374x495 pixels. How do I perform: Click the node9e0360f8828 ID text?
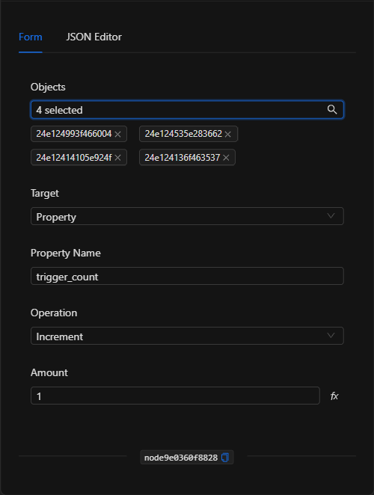(x=181, y=458)
